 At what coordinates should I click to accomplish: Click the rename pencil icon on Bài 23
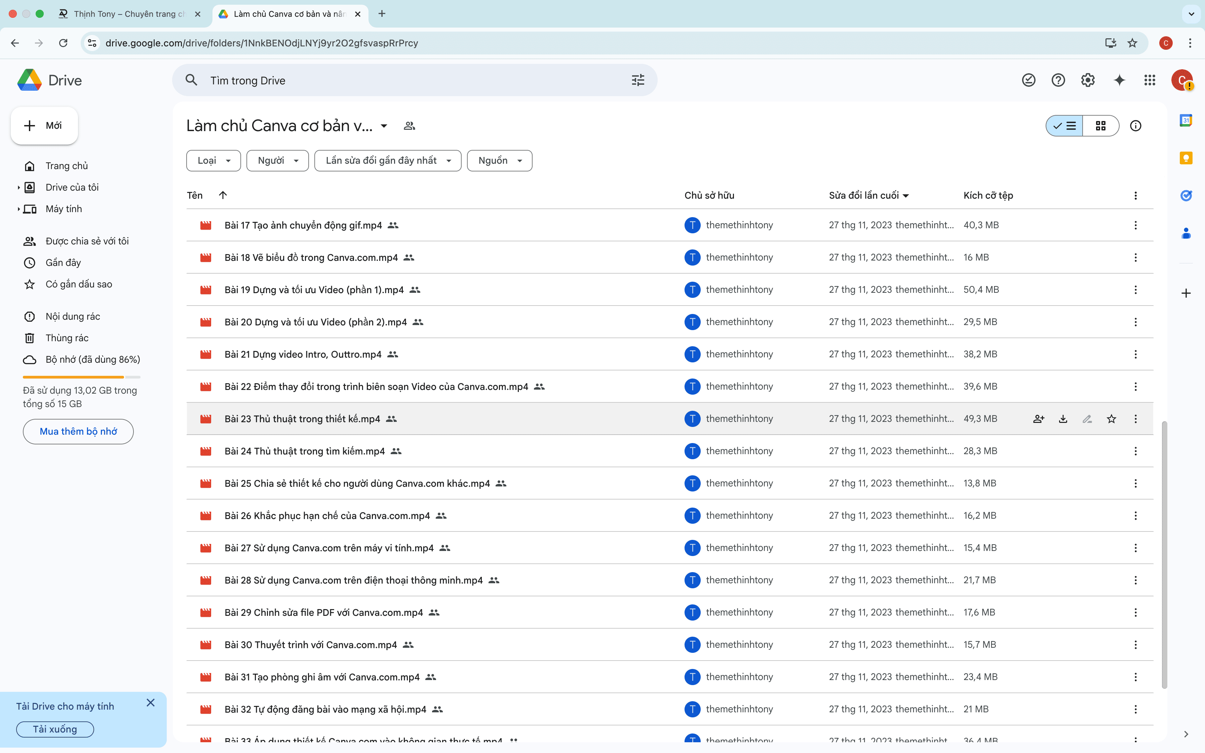(x=1087, y=419)
